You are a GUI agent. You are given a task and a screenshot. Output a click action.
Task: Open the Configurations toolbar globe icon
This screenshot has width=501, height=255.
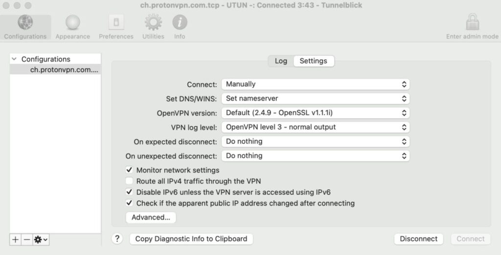coord(25,23)
